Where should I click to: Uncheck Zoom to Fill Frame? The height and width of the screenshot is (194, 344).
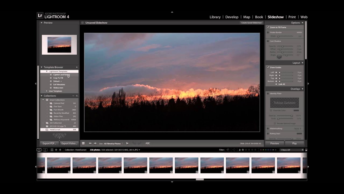click(268, 27)
